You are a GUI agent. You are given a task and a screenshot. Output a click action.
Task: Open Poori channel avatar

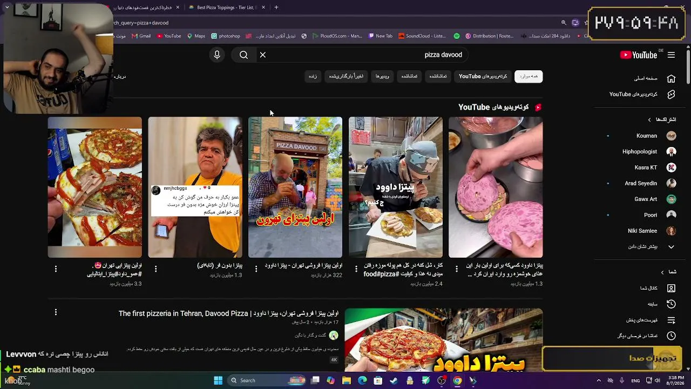[x=671, y=215]
